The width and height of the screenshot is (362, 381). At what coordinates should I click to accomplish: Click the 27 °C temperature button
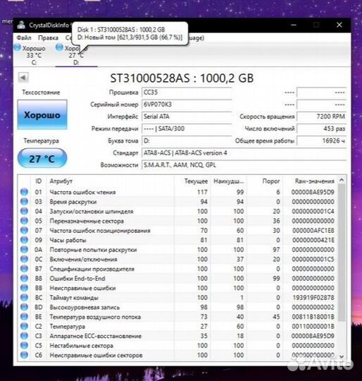pyautogui.click(x=42, y=159)
